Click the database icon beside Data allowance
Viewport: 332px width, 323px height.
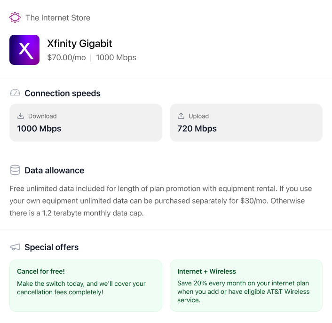[15, 170]
